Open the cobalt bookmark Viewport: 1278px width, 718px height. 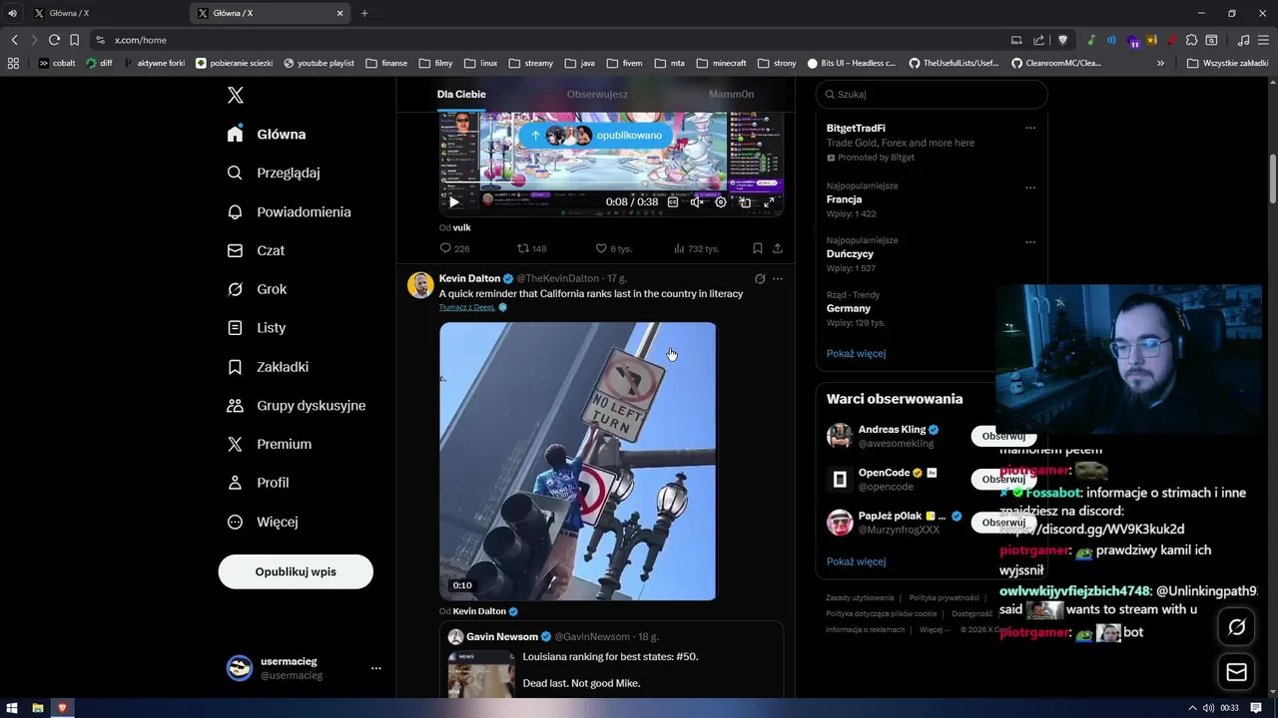coord(57,63)
